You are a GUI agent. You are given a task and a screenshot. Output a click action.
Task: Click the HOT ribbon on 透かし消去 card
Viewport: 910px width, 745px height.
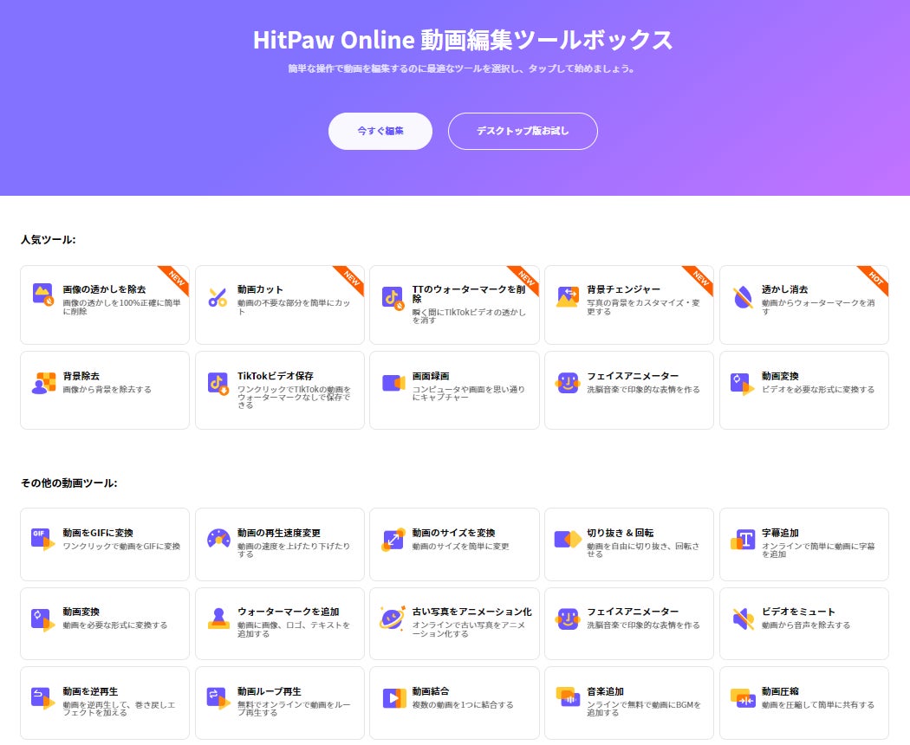pyautogui.click(x=875, y=278)
